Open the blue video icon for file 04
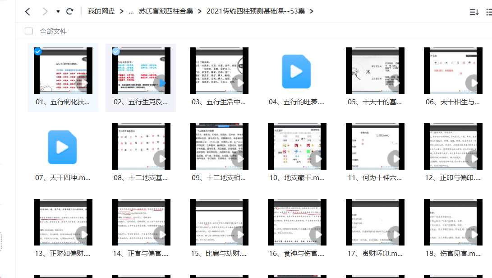492x278 pixels. 296,71
